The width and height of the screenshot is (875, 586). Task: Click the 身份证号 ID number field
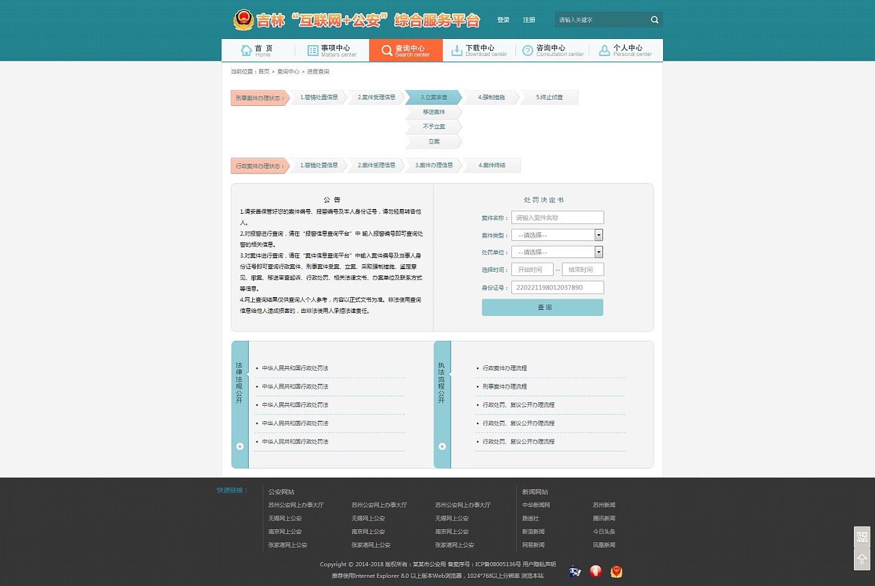click(558, 288)
